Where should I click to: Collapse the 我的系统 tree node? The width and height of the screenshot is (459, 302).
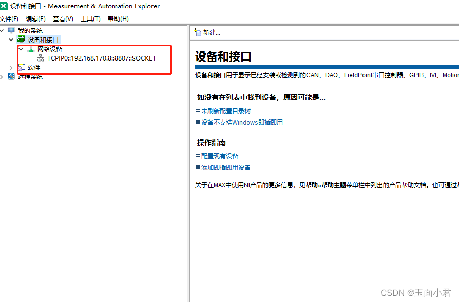coord(2,30)
